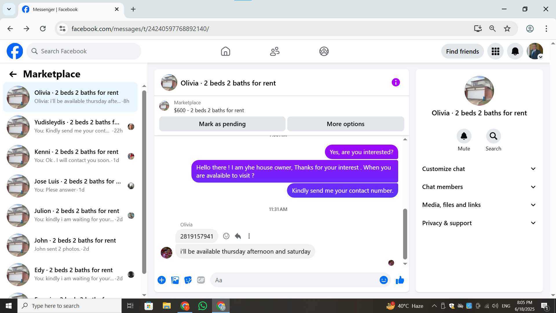Choose a sticker in composer
This screenshot has width=556, height=313.
[188, 280]
